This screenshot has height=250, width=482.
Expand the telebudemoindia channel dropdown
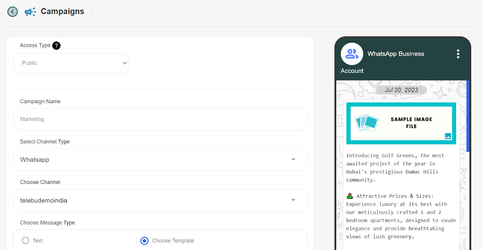coord(160,200)
